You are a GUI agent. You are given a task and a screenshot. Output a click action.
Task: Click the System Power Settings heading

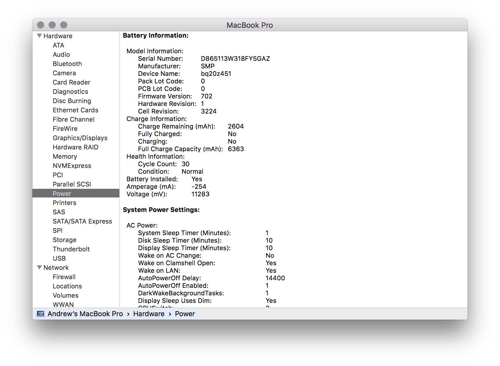tap(161, 210)
